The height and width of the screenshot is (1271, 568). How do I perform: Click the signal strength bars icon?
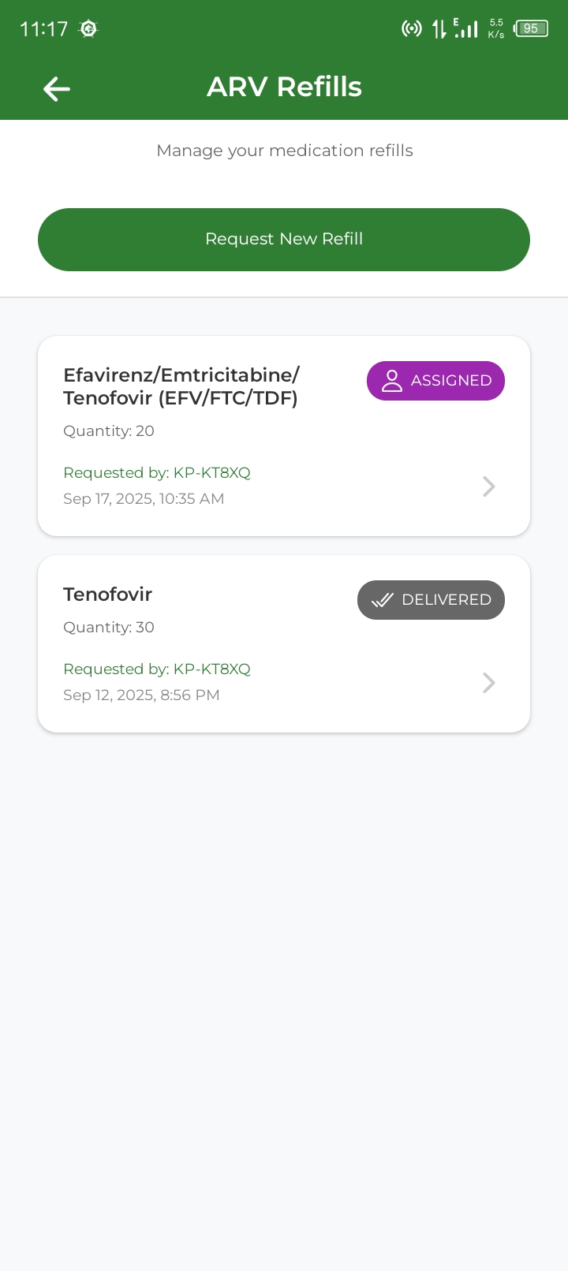click(x=466, y=29)
